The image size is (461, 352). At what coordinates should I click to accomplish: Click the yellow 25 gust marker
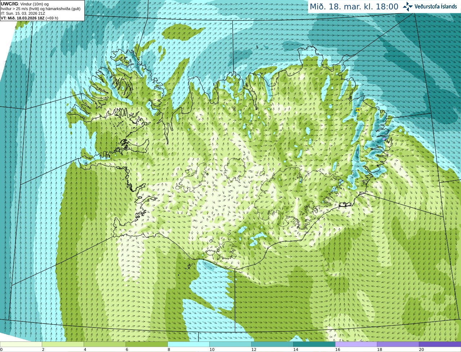pyautogui.click(x=358, y=109)
